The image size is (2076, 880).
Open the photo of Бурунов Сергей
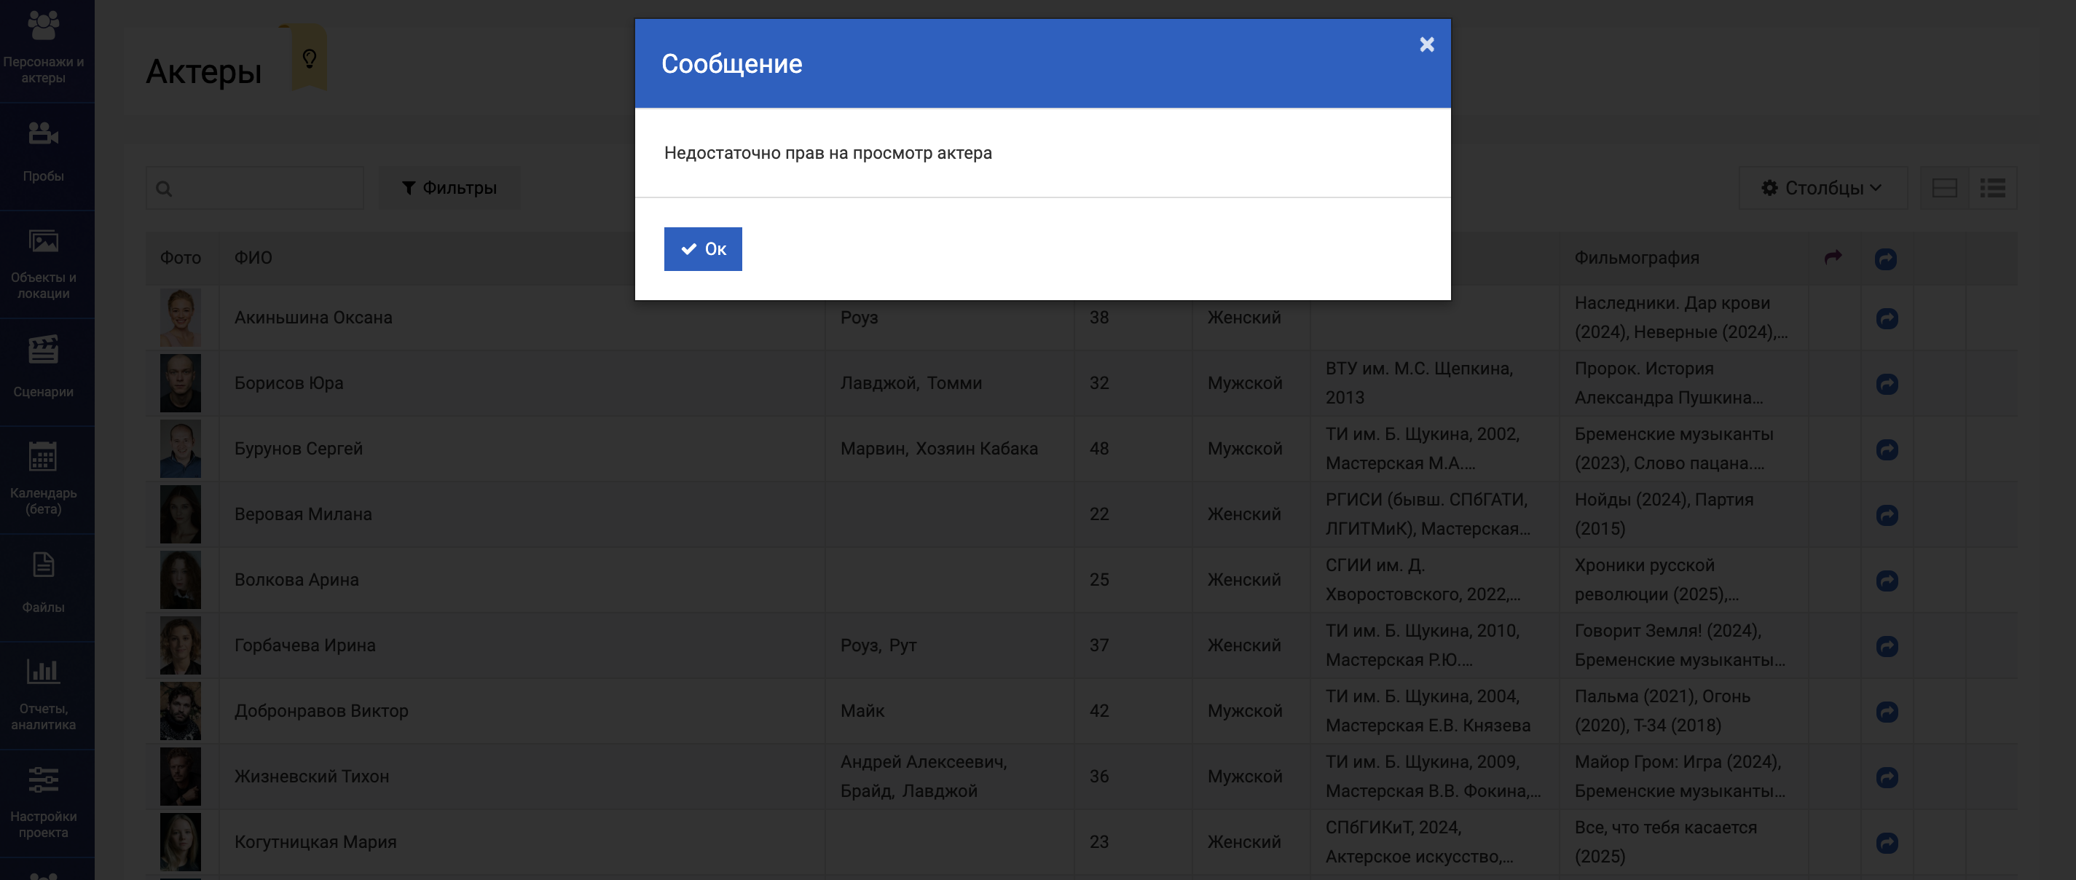(181, 448)
